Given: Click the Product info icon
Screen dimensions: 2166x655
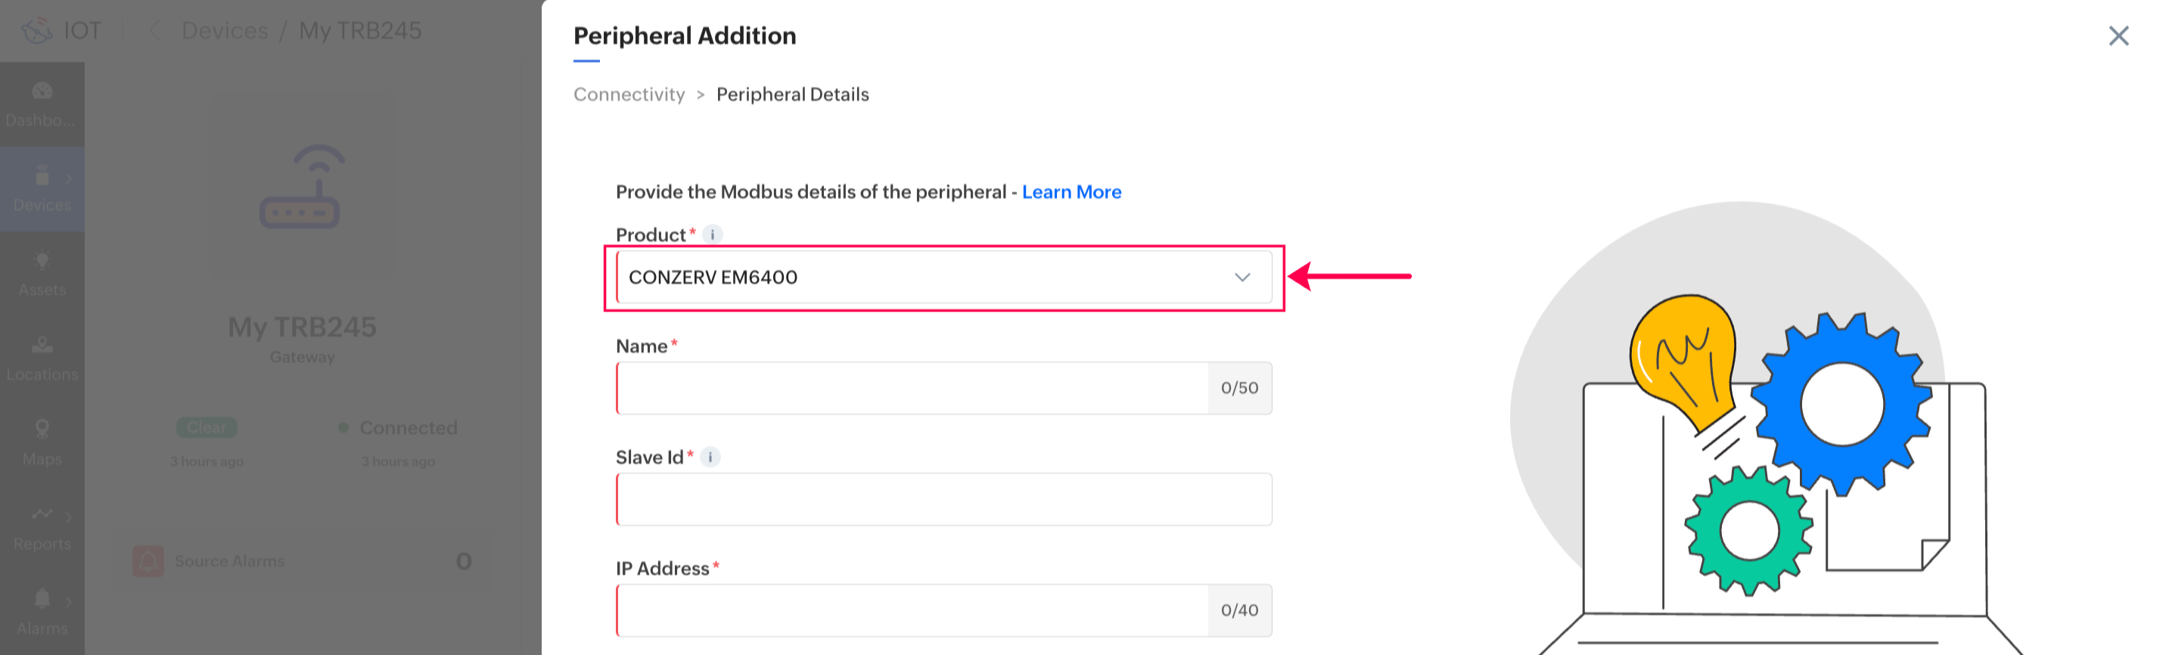Looking at the screenshot, I should click(712, 234).
